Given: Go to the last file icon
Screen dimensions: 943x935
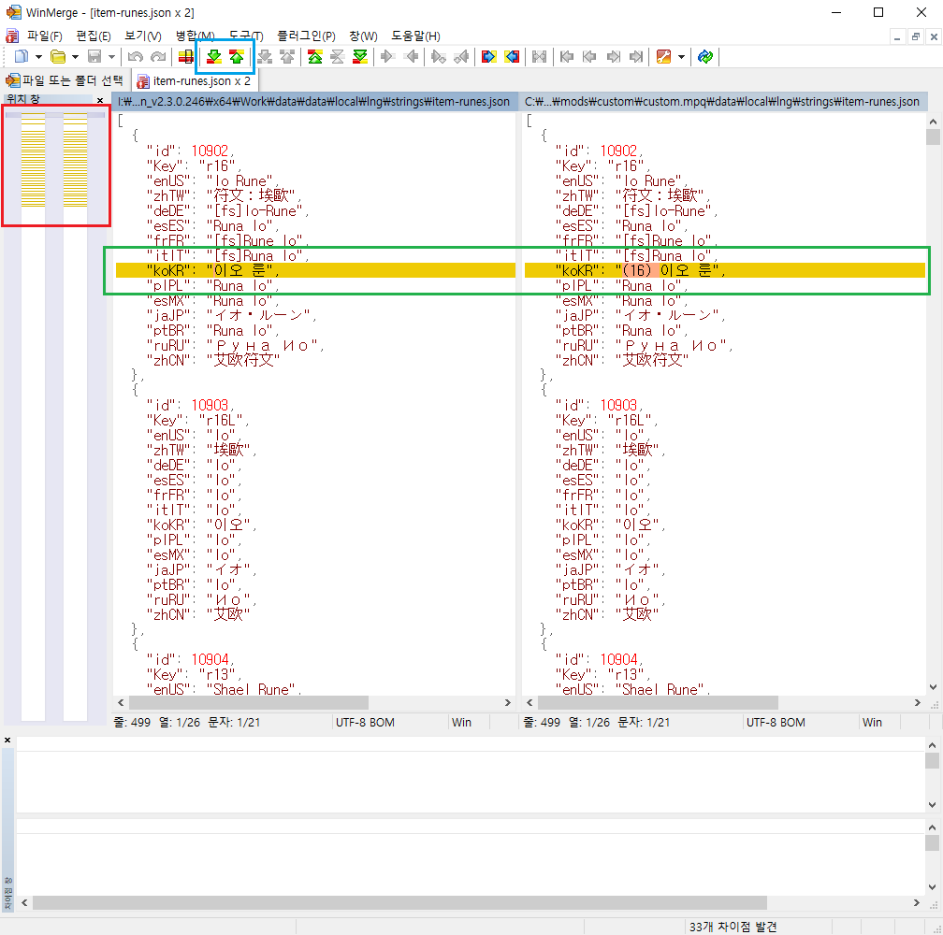Looking at the screenshot, I should pyautogui.click(x=636, y=56).
